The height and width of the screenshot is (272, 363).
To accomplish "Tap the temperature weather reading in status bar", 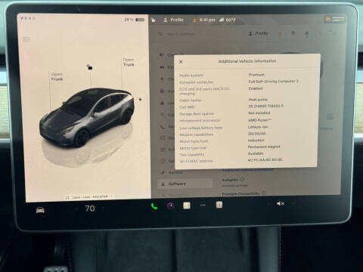I will tap(228, 20).
